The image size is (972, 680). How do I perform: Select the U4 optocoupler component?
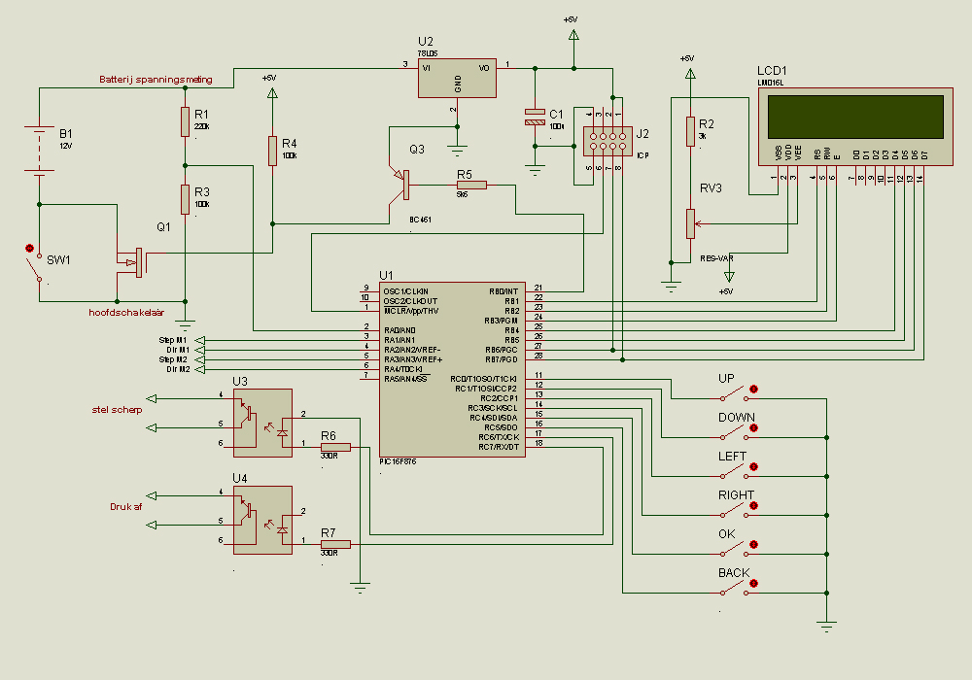[x=262, y=520]
